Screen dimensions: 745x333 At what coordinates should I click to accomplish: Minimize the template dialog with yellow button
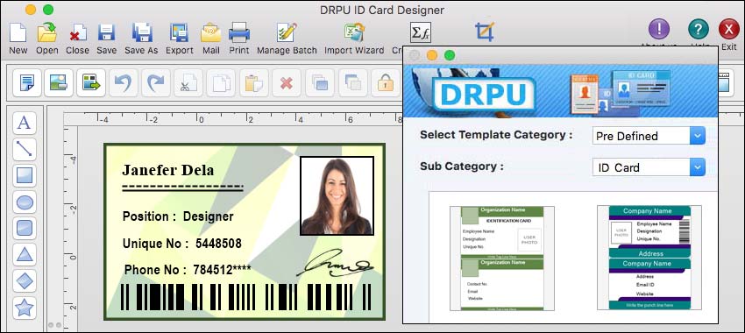[432, 55]
